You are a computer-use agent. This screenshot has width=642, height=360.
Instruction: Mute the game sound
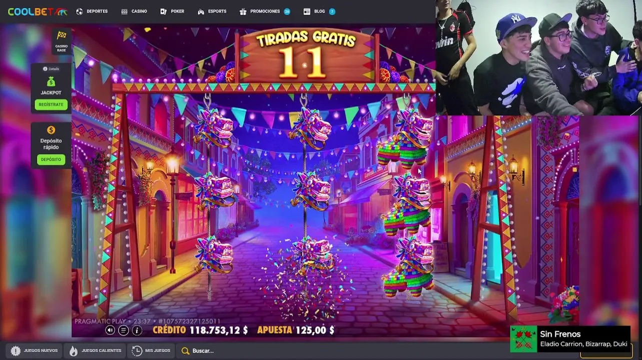[110, 330]
